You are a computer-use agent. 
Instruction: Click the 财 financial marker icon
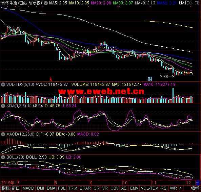click(x=150, y=79)
